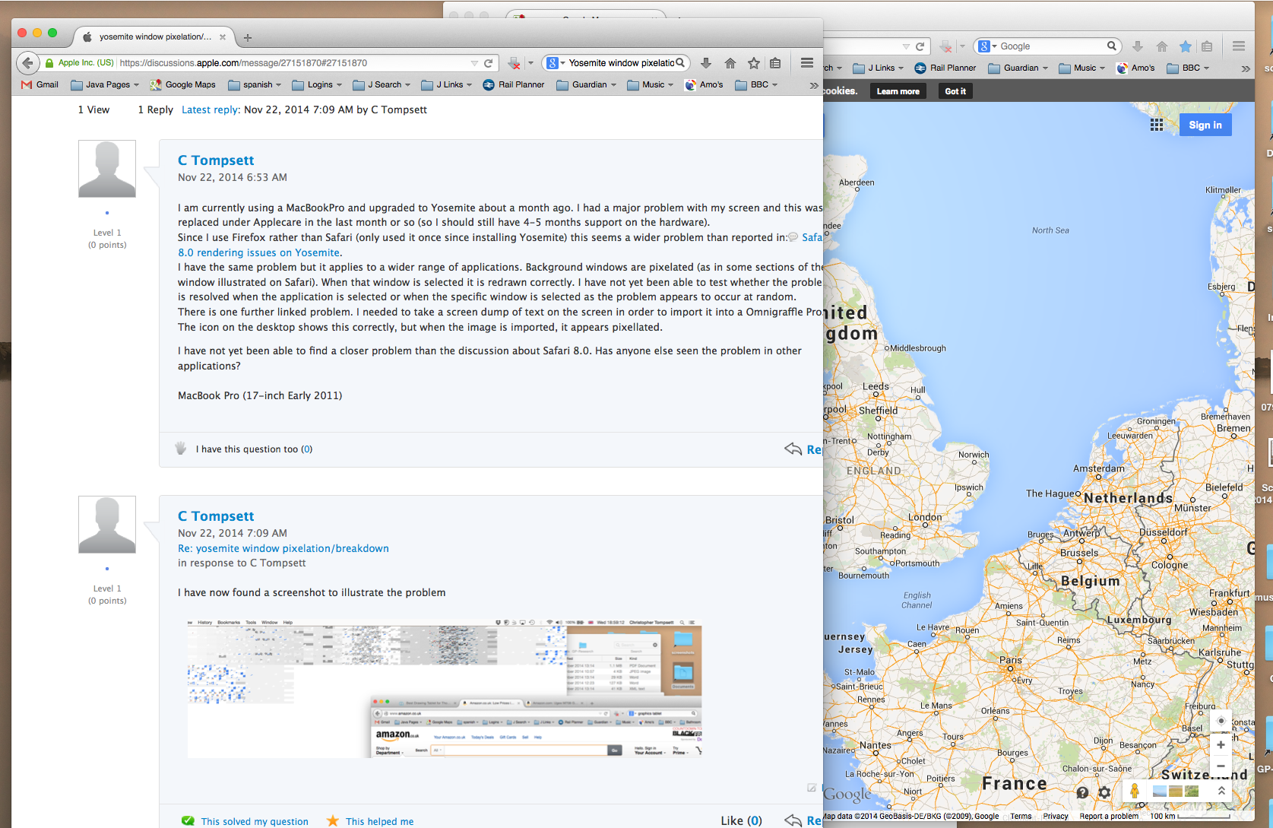Follow the 'Latest reply' link
Viewport: 1273px width, 828px height.
210,109
